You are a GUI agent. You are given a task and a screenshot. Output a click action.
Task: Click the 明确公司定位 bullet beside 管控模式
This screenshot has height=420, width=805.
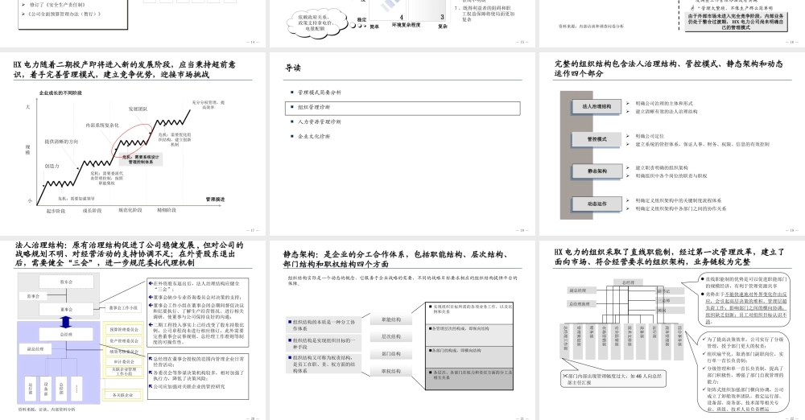650,137
